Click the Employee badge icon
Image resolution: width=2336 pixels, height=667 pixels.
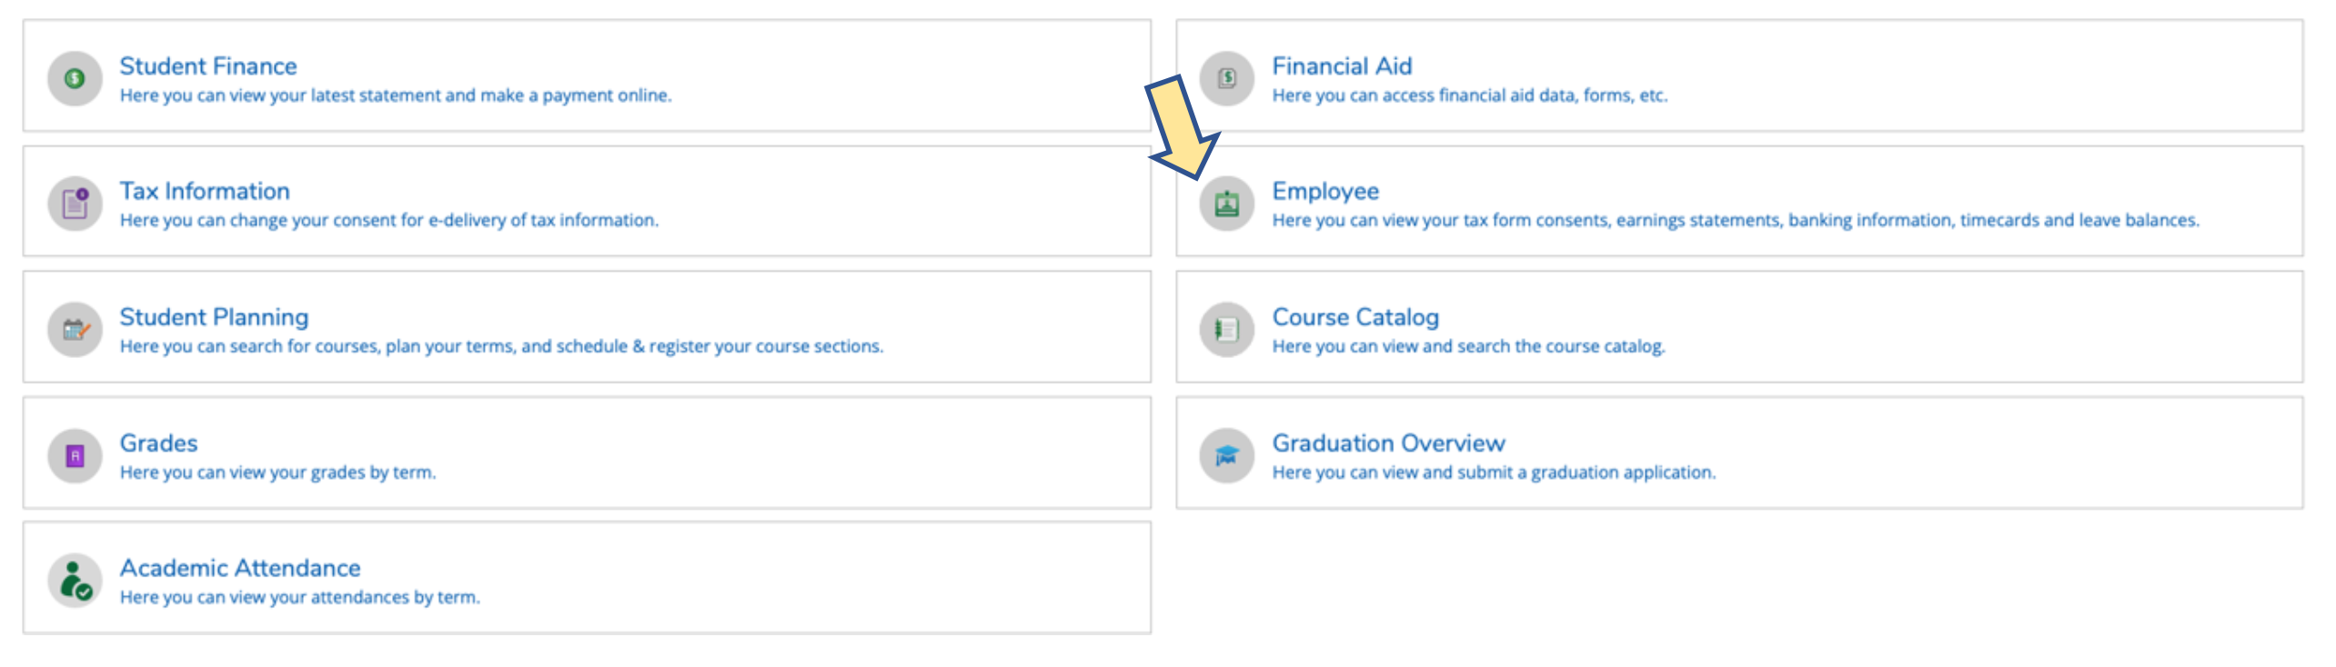pyautogui.click(x=1226, y=204)
